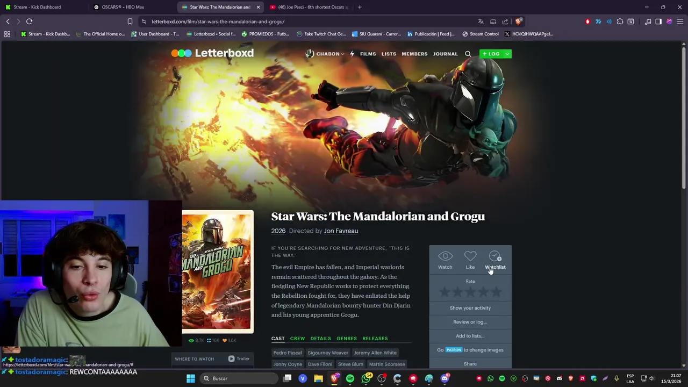Rate the film using the stars
The height and width of the screenshot is (387, 688).
[x=470, y=292]
